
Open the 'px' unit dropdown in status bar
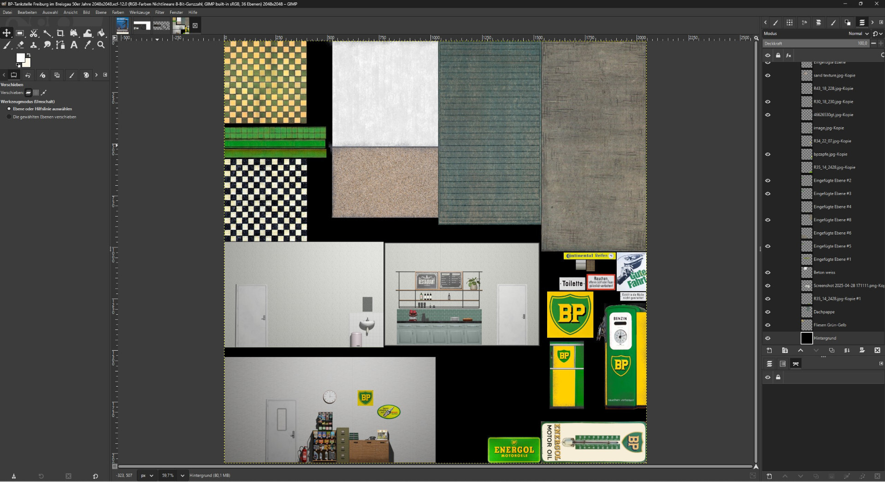(x=147, y=476)
